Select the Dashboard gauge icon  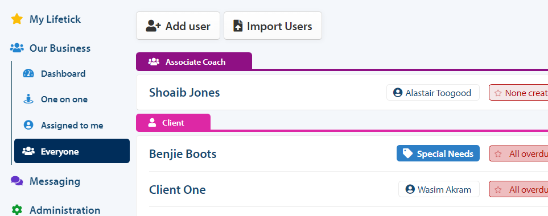pyautogui.click(x=28, y=73)
